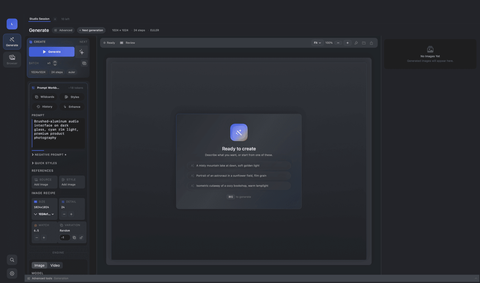Switch engine to Video

[55, 266]
